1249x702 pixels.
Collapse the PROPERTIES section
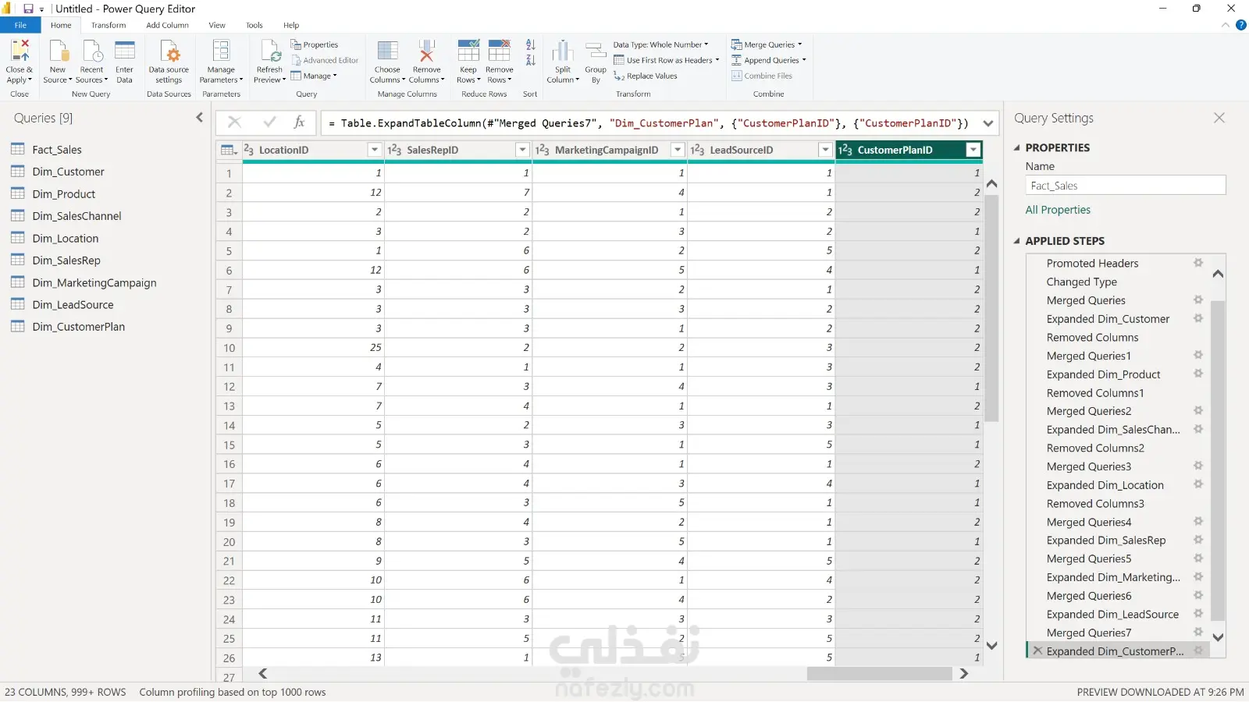pyautogui.click(x=1017, y=147)
